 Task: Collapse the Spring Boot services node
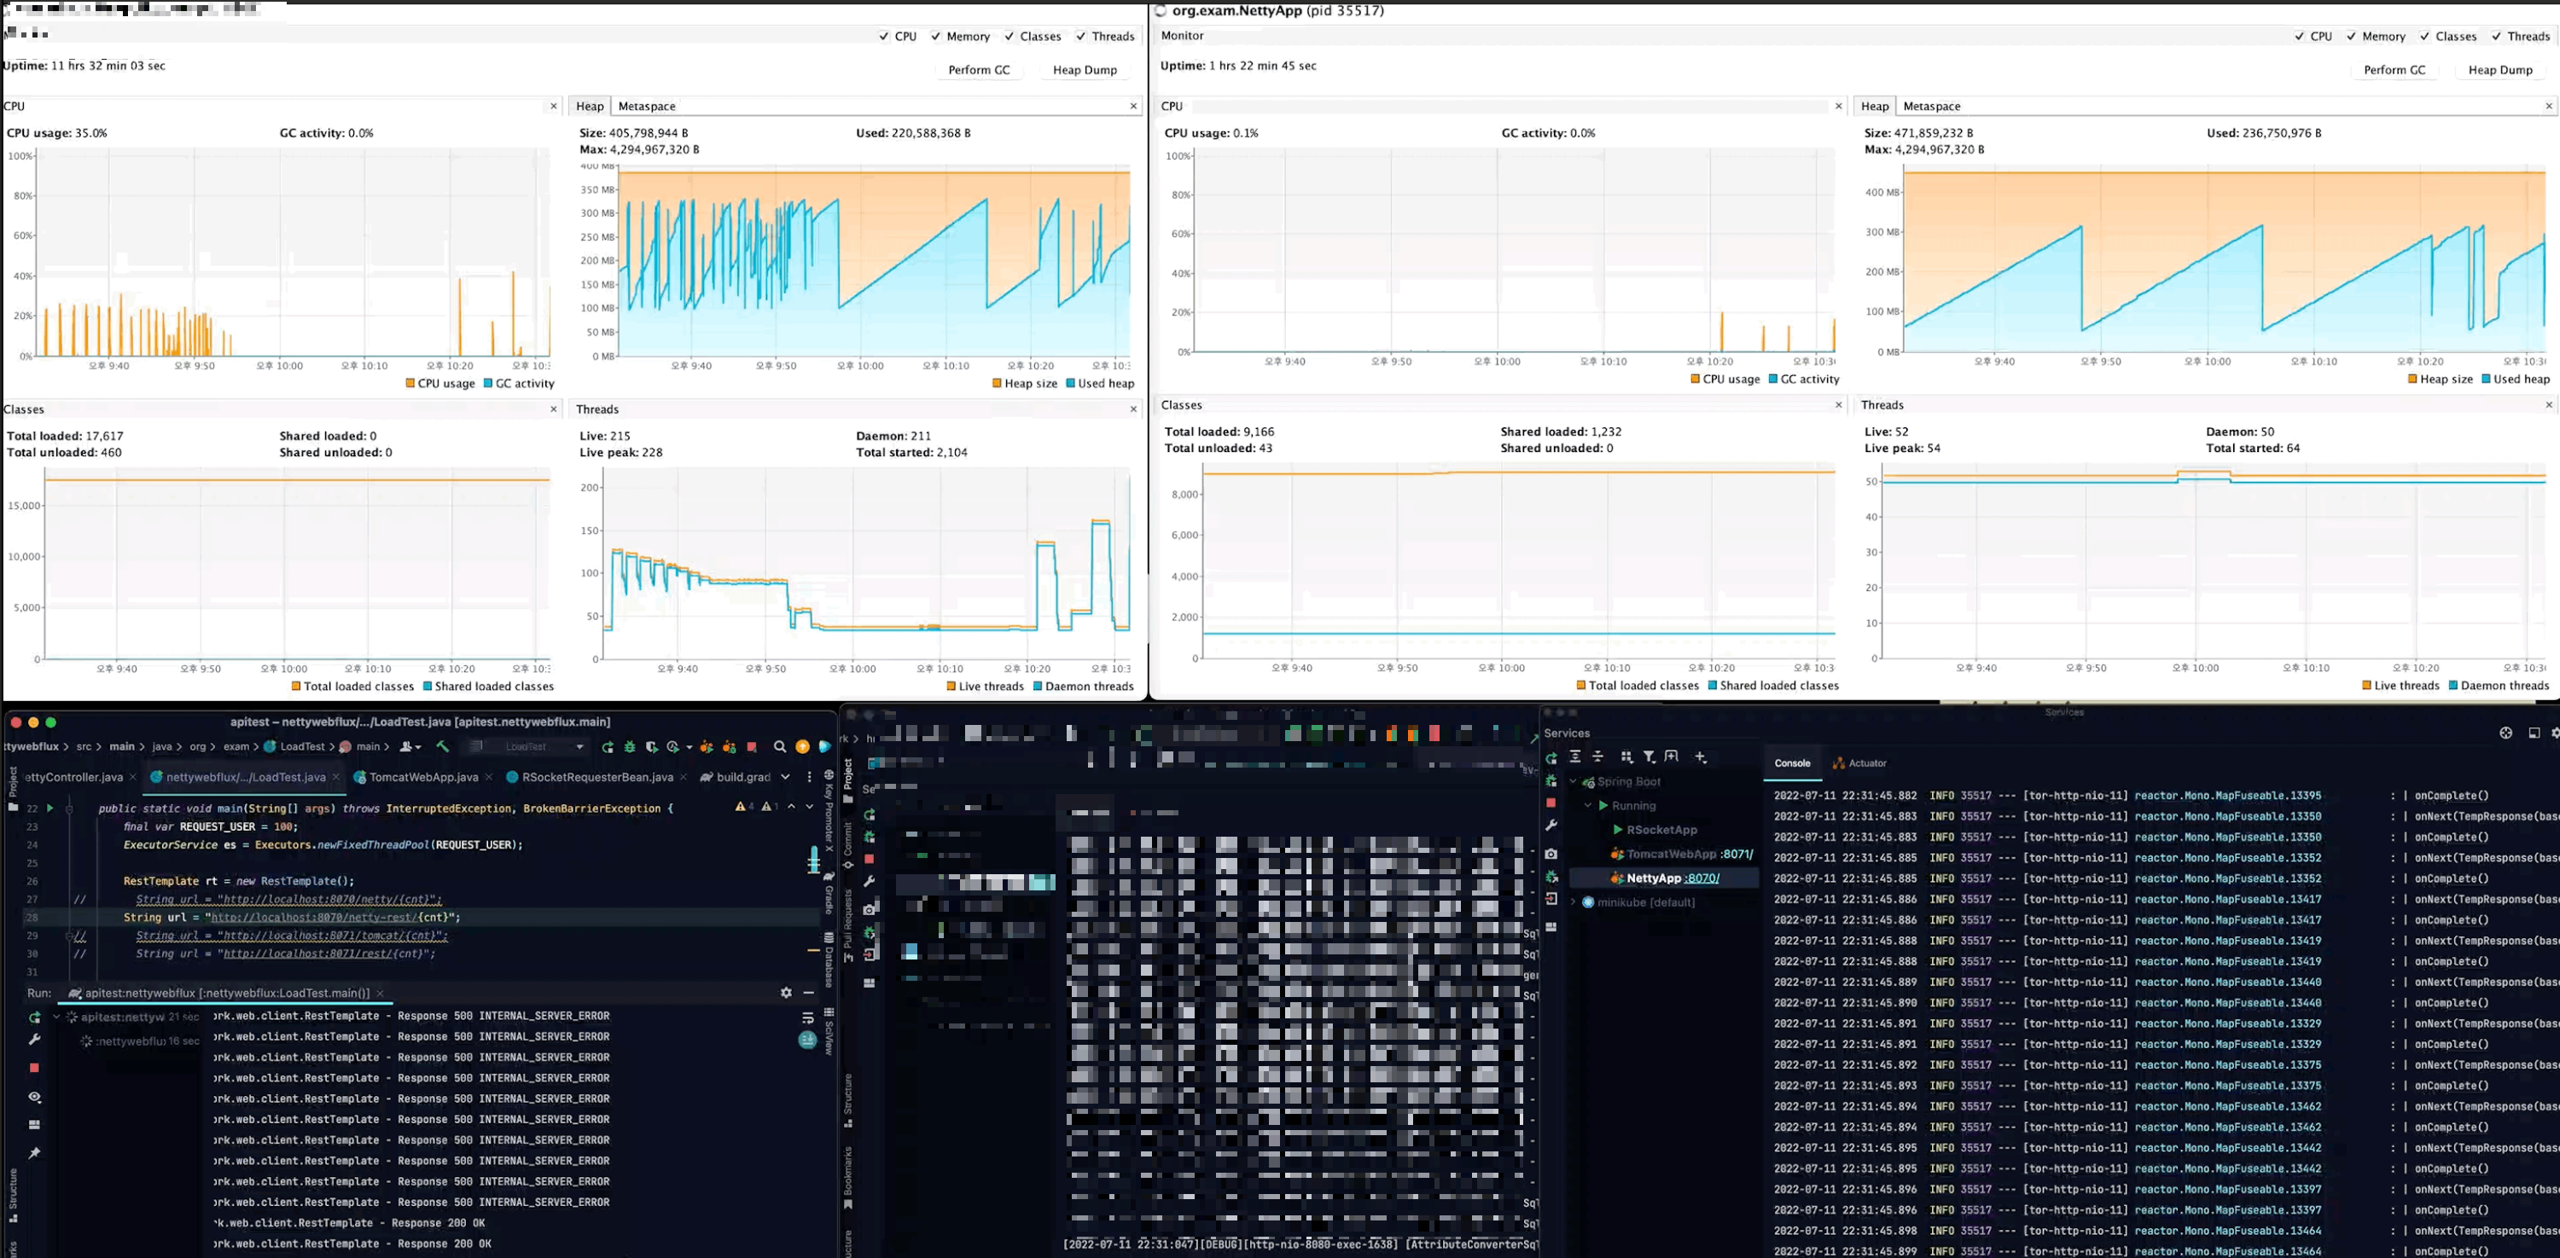(x=1574, y=781)
